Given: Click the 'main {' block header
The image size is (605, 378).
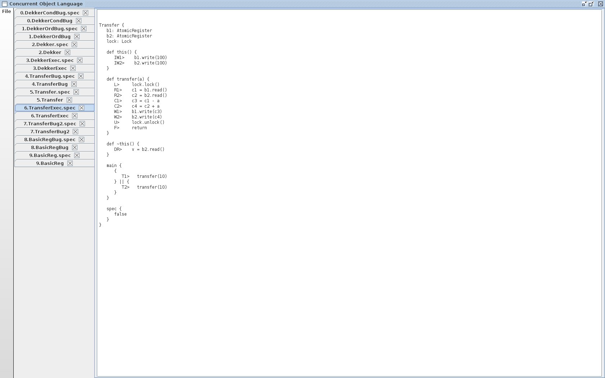Looking at the screenshot, I should tap(114, 166).
